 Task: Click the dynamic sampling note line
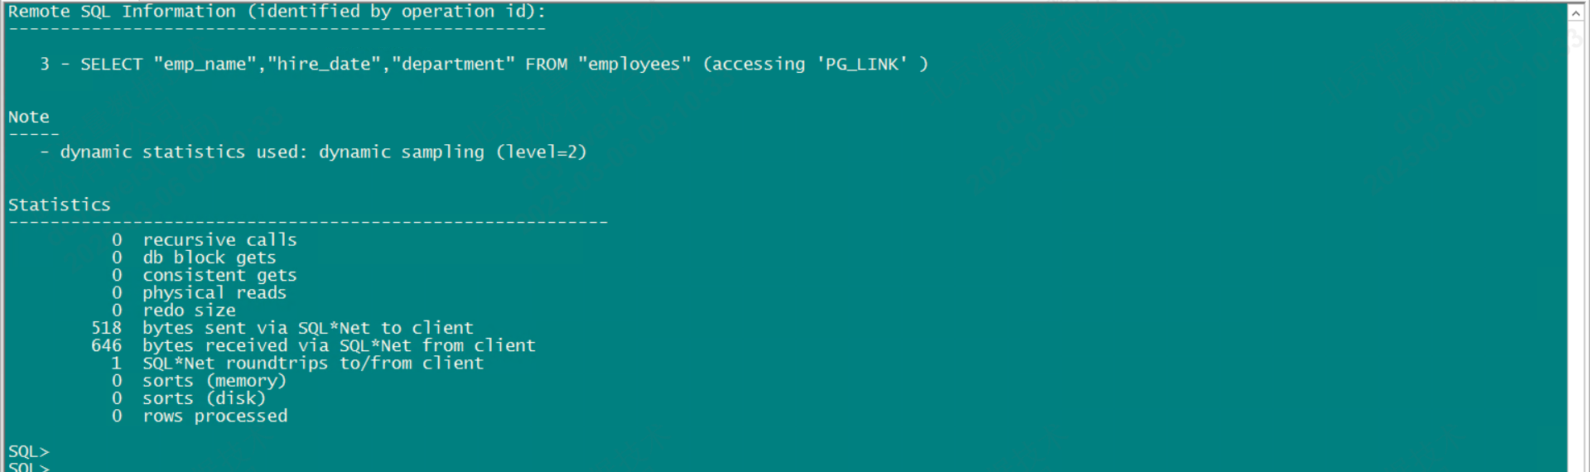[x=323, y=152]
